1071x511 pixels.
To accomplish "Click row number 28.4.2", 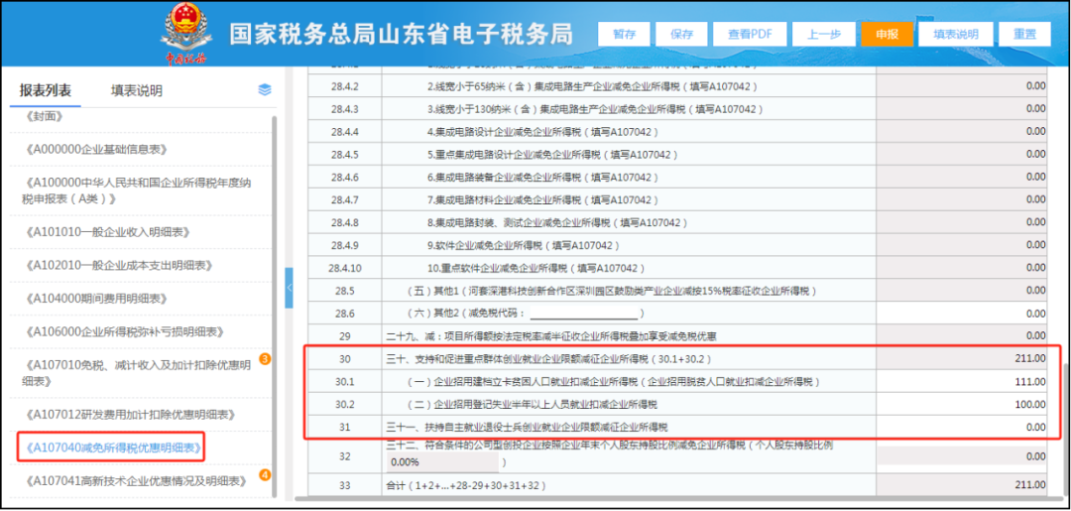I will pos(344,86).
